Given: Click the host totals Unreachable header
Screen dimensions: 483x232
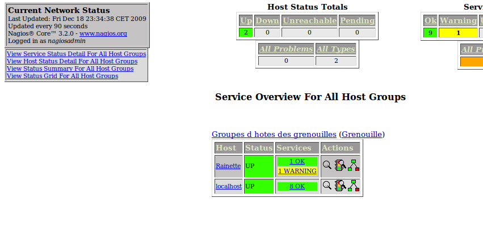Looking at the screenshot, I should (x=309, y=21).
